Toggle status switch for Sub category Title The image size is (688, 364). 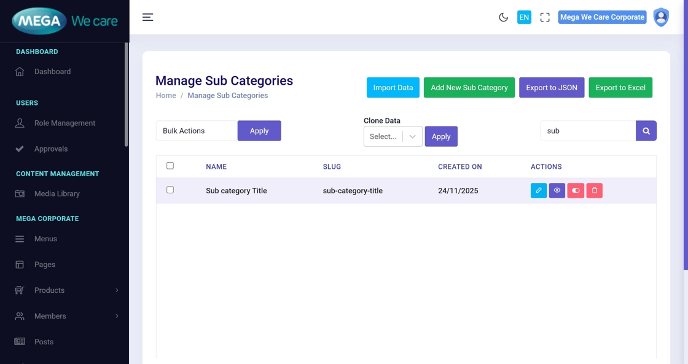576,191
